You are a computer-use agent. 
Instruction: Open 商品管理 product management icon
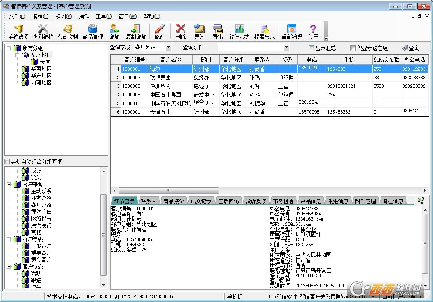(x=93, y=32)
